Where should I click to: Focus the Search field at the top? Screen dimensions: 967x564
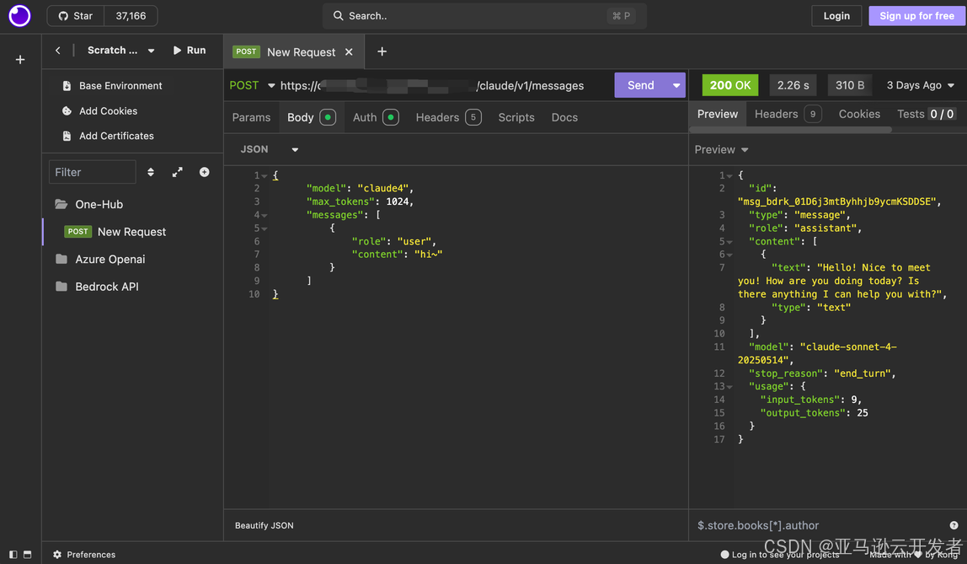pyautogui.click(x=484, y=16)
